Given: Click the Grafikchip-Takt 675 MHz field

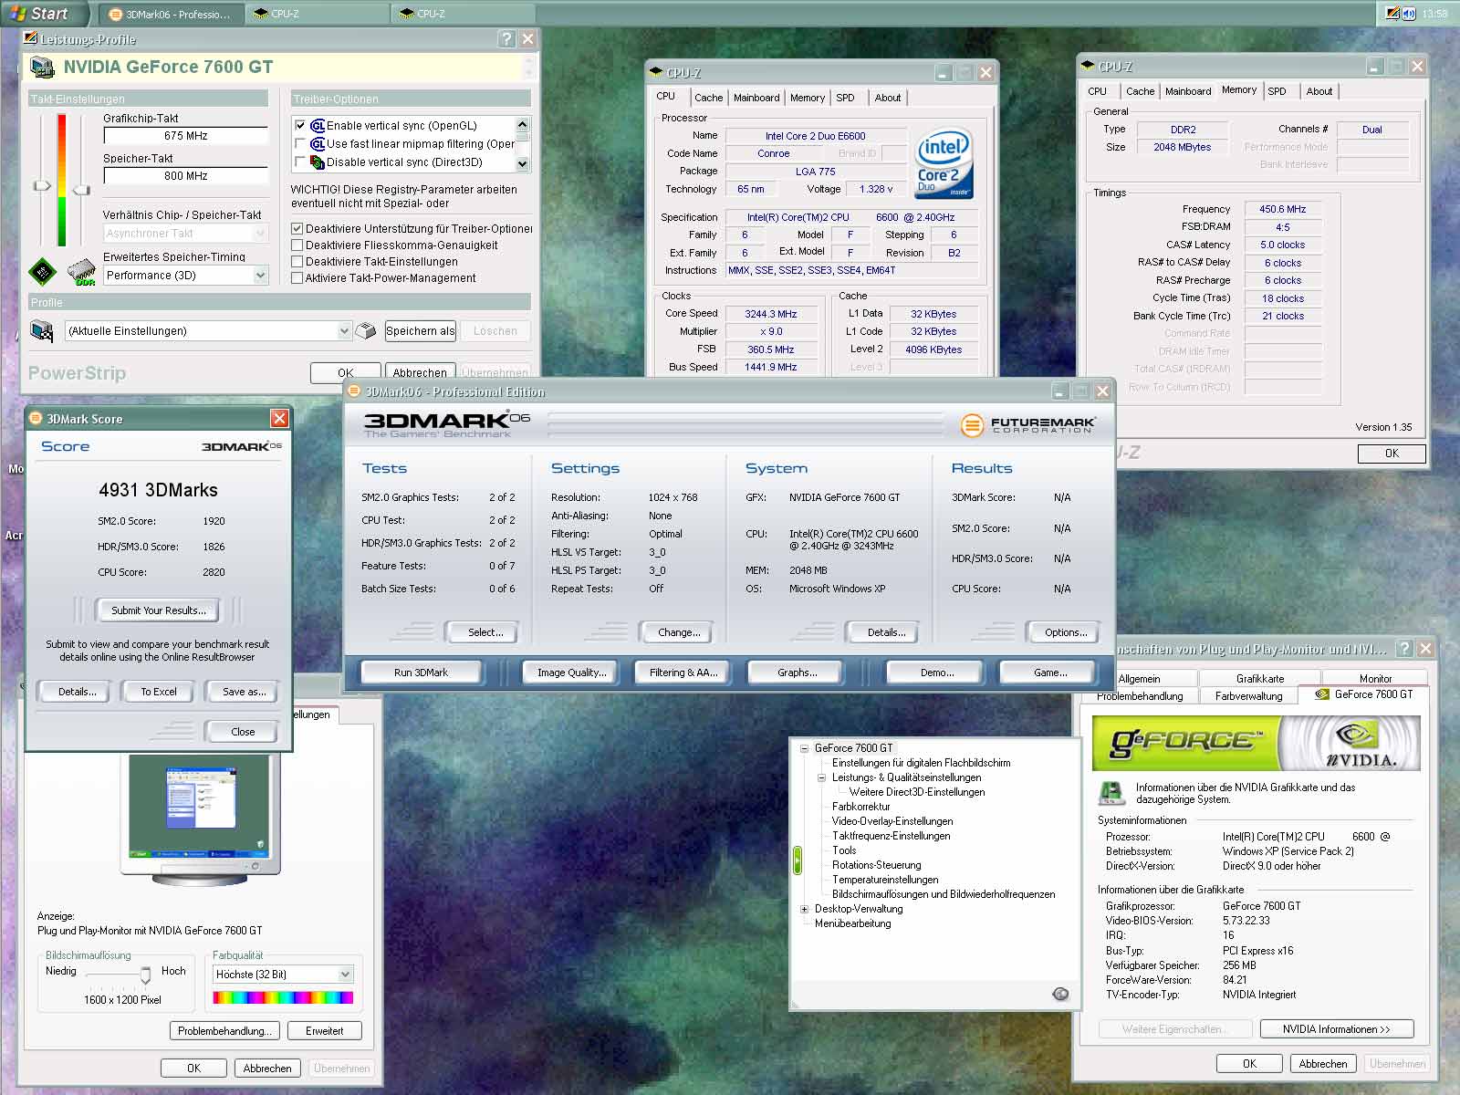Looking at the screenshot, I should (x=185, y=136).
